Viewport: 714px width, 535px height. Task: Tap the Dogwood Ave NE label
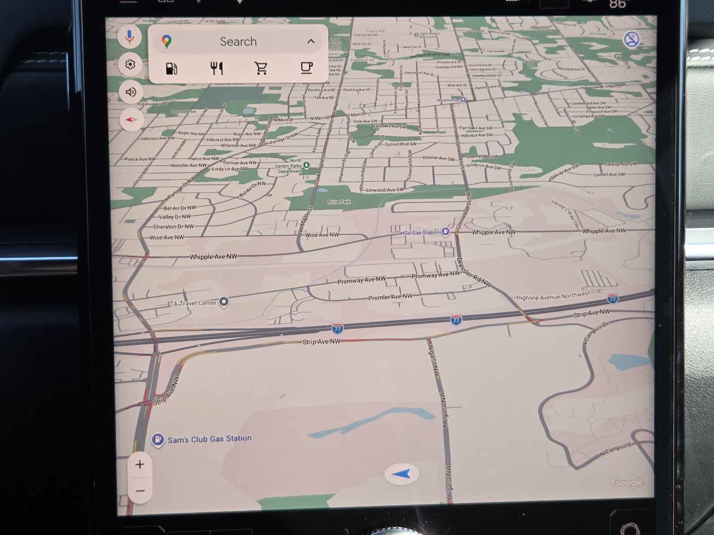152,104
